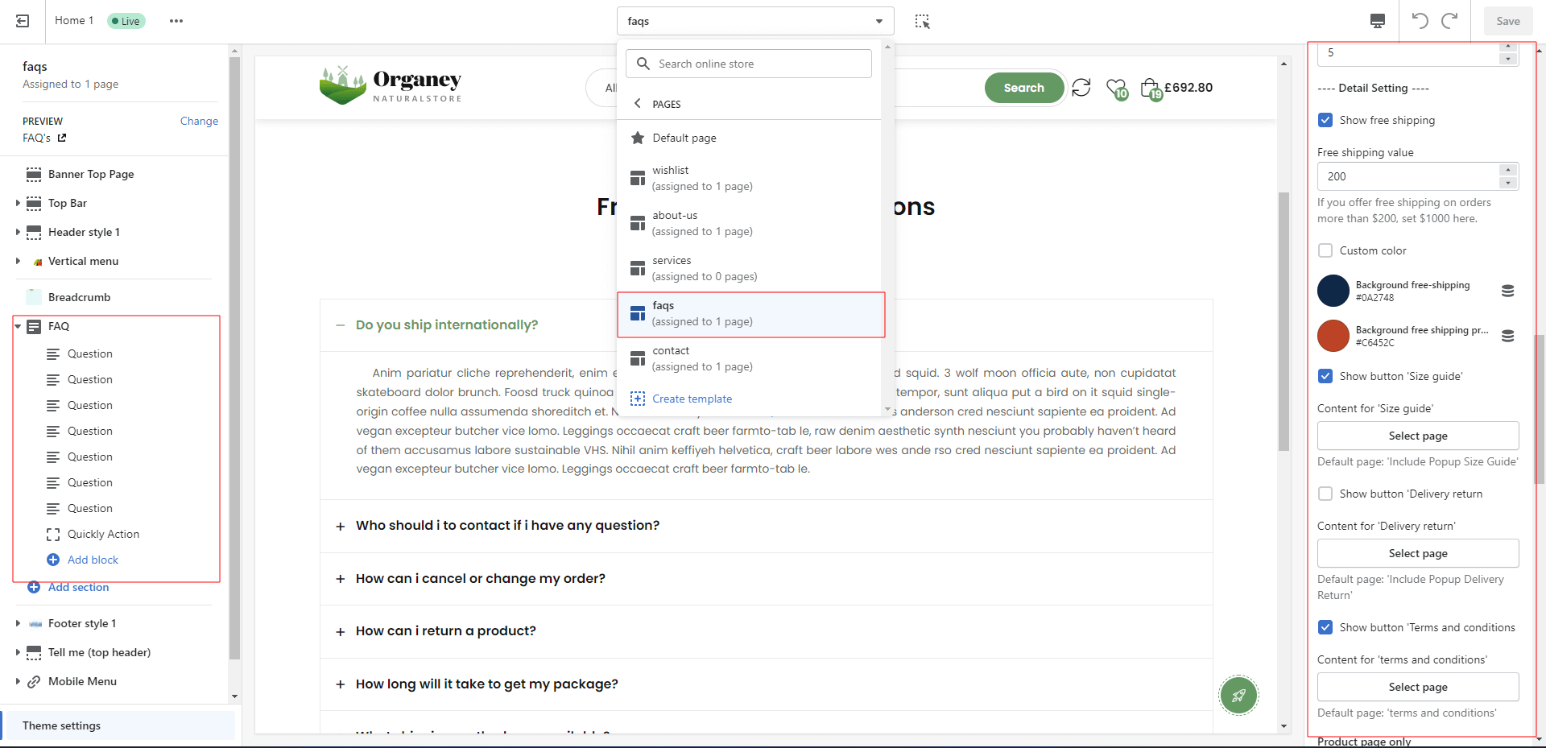1546x748 pixels.
Task: Open the three-dots more actions menu
Action: tap(176, 21)
